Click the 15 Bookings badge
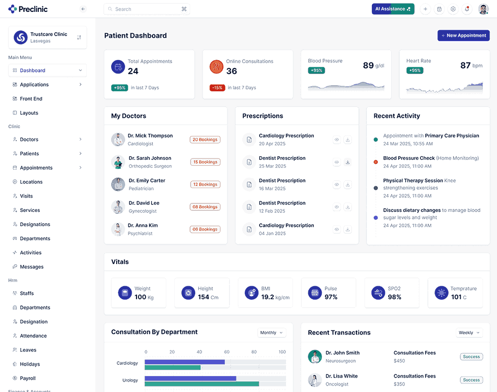 205,162
